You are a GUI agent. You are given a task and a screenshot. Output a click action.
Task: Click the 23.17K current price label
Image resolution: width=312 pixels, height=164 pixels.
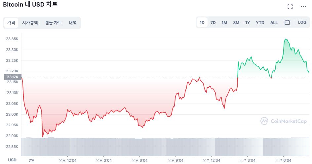[x=13, y=77]
